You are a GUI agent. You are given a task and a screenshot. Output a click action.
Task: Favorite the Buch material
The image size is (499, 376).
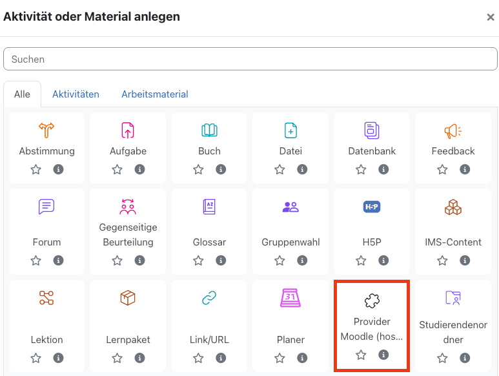(x=198, y=169)
